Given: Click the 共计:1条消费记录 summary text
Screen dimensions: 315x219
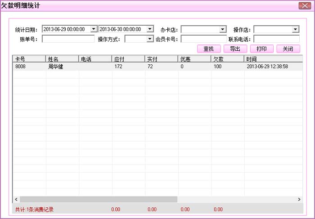Looking at the screenshot, I should pos(34,210).
